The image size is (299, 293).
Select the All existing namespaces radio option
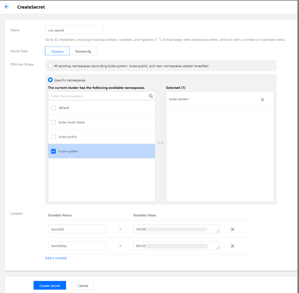click(x=50, y=66)
